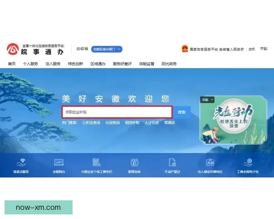Open the 个人服务 menu item
Image resolution: width=274 pixels, height=219 pixels.
coord(31,64)
